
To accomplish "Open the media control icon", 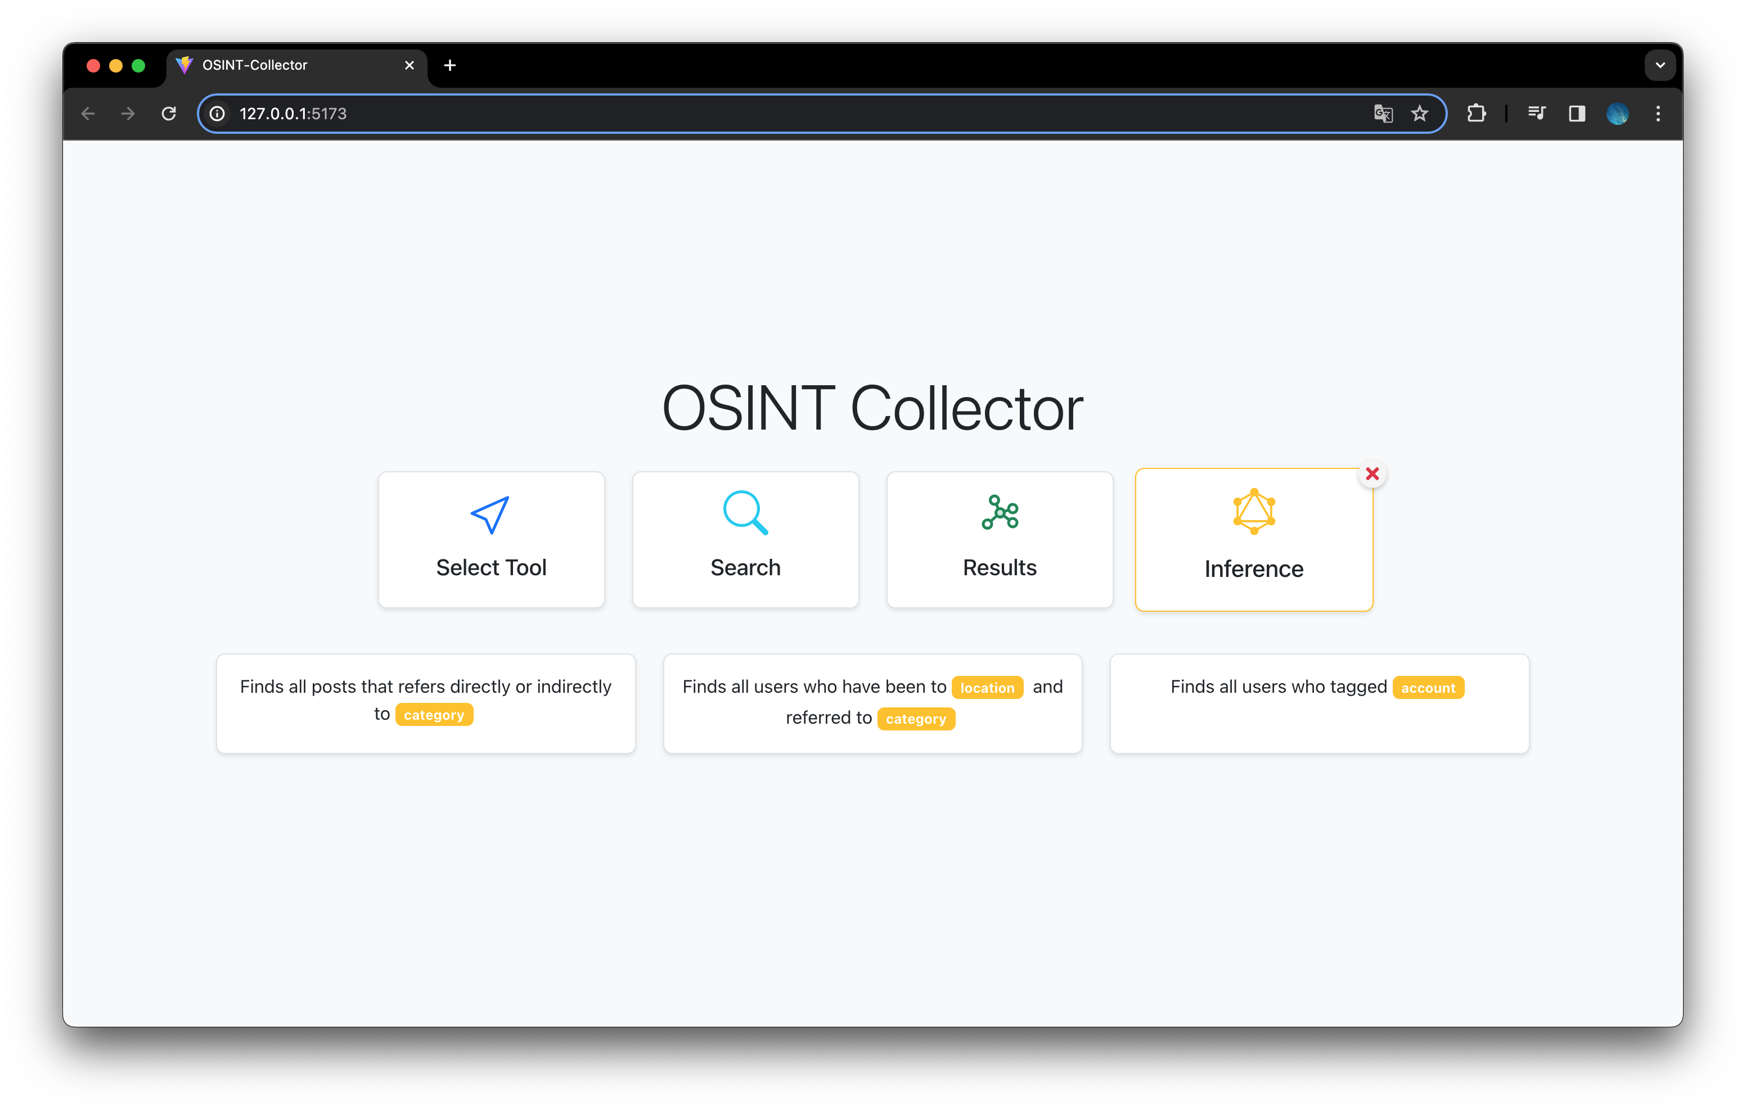I will [x=1536, y=114].
